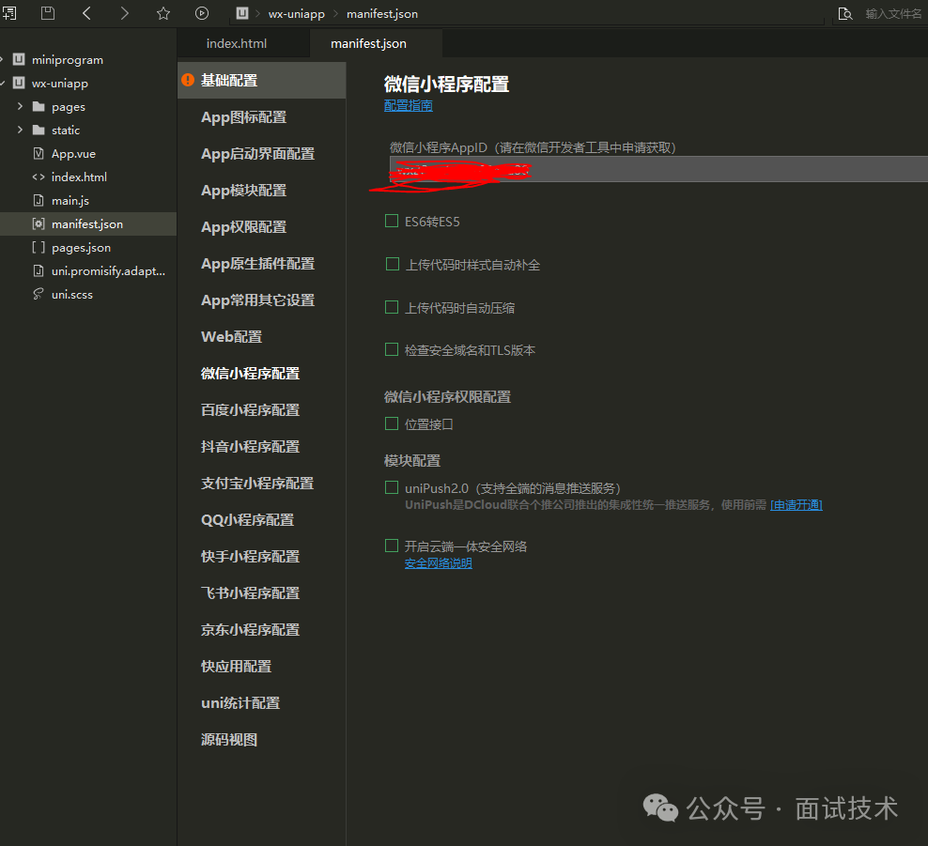Screen dimensions: 928x846
Task: Click the 申请开通 link
Action: 796,504
